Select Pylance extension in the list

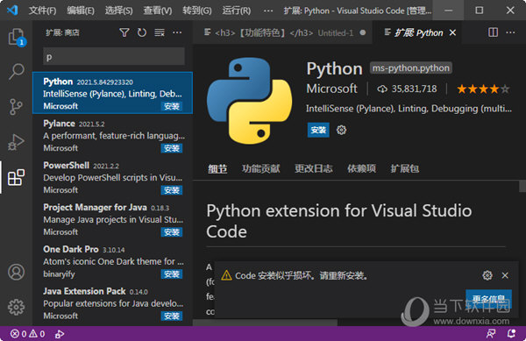click(x=112, y=135)
